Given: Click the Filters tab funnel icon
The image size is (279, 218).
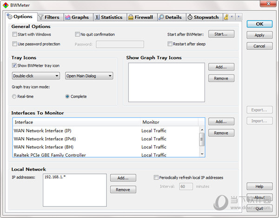Looking at the screenshot, I should tap(40, 17).
